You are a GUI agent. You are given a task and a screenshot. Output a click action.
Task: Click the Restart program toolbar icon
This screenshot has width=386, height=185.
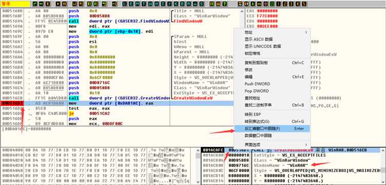[41, 4]
